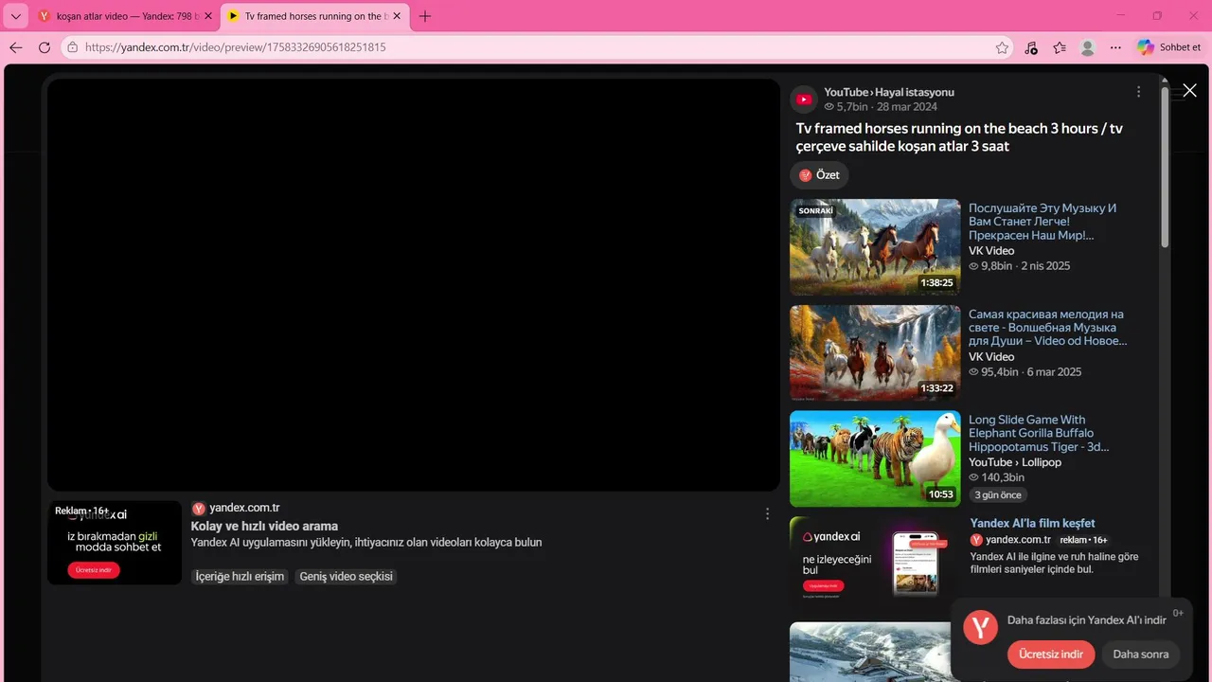The image size is (1212, 682).
Task: Add this page to favorites star
Action: click(x=1002, y=47)
